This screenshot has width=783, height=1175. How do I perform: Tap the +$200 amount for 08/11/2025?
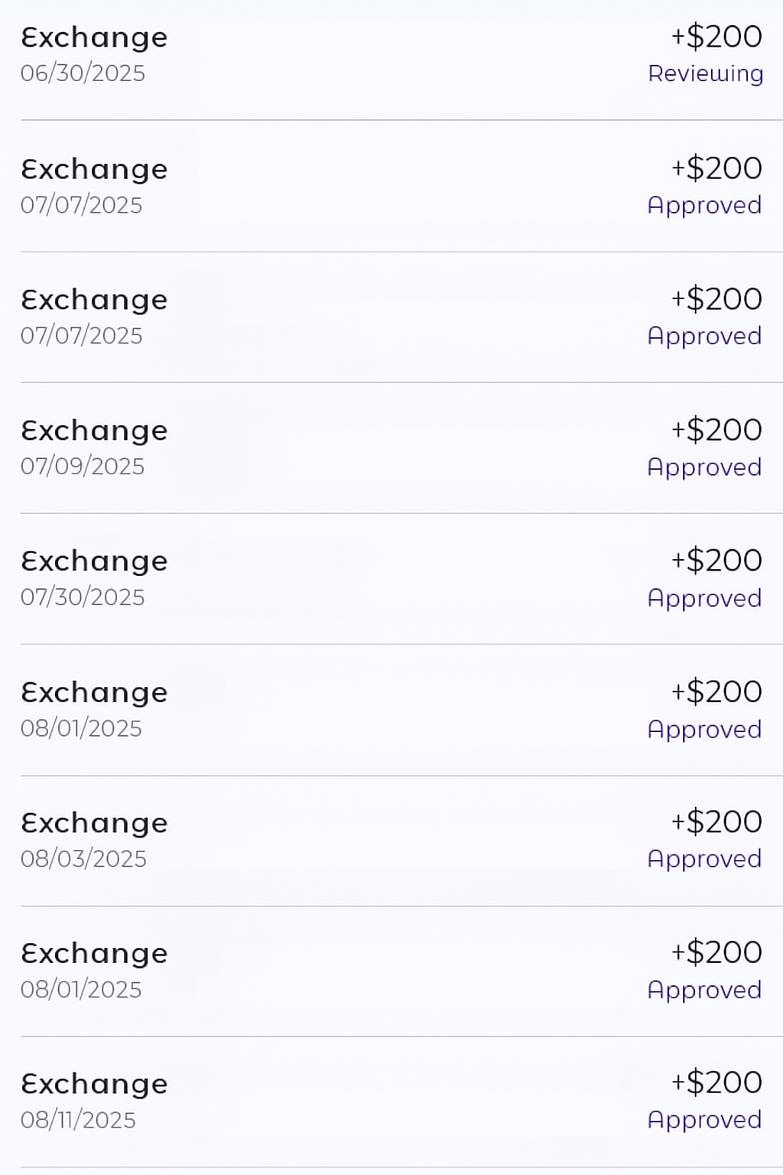coord(716,1082)
